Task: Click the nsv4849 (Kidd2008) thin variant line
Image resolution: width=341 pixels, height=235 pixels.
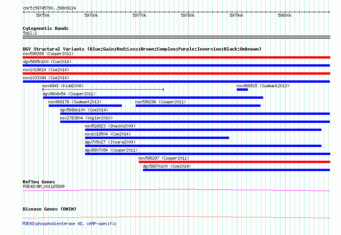Action: pyautogui.click(x=103, y=90)
